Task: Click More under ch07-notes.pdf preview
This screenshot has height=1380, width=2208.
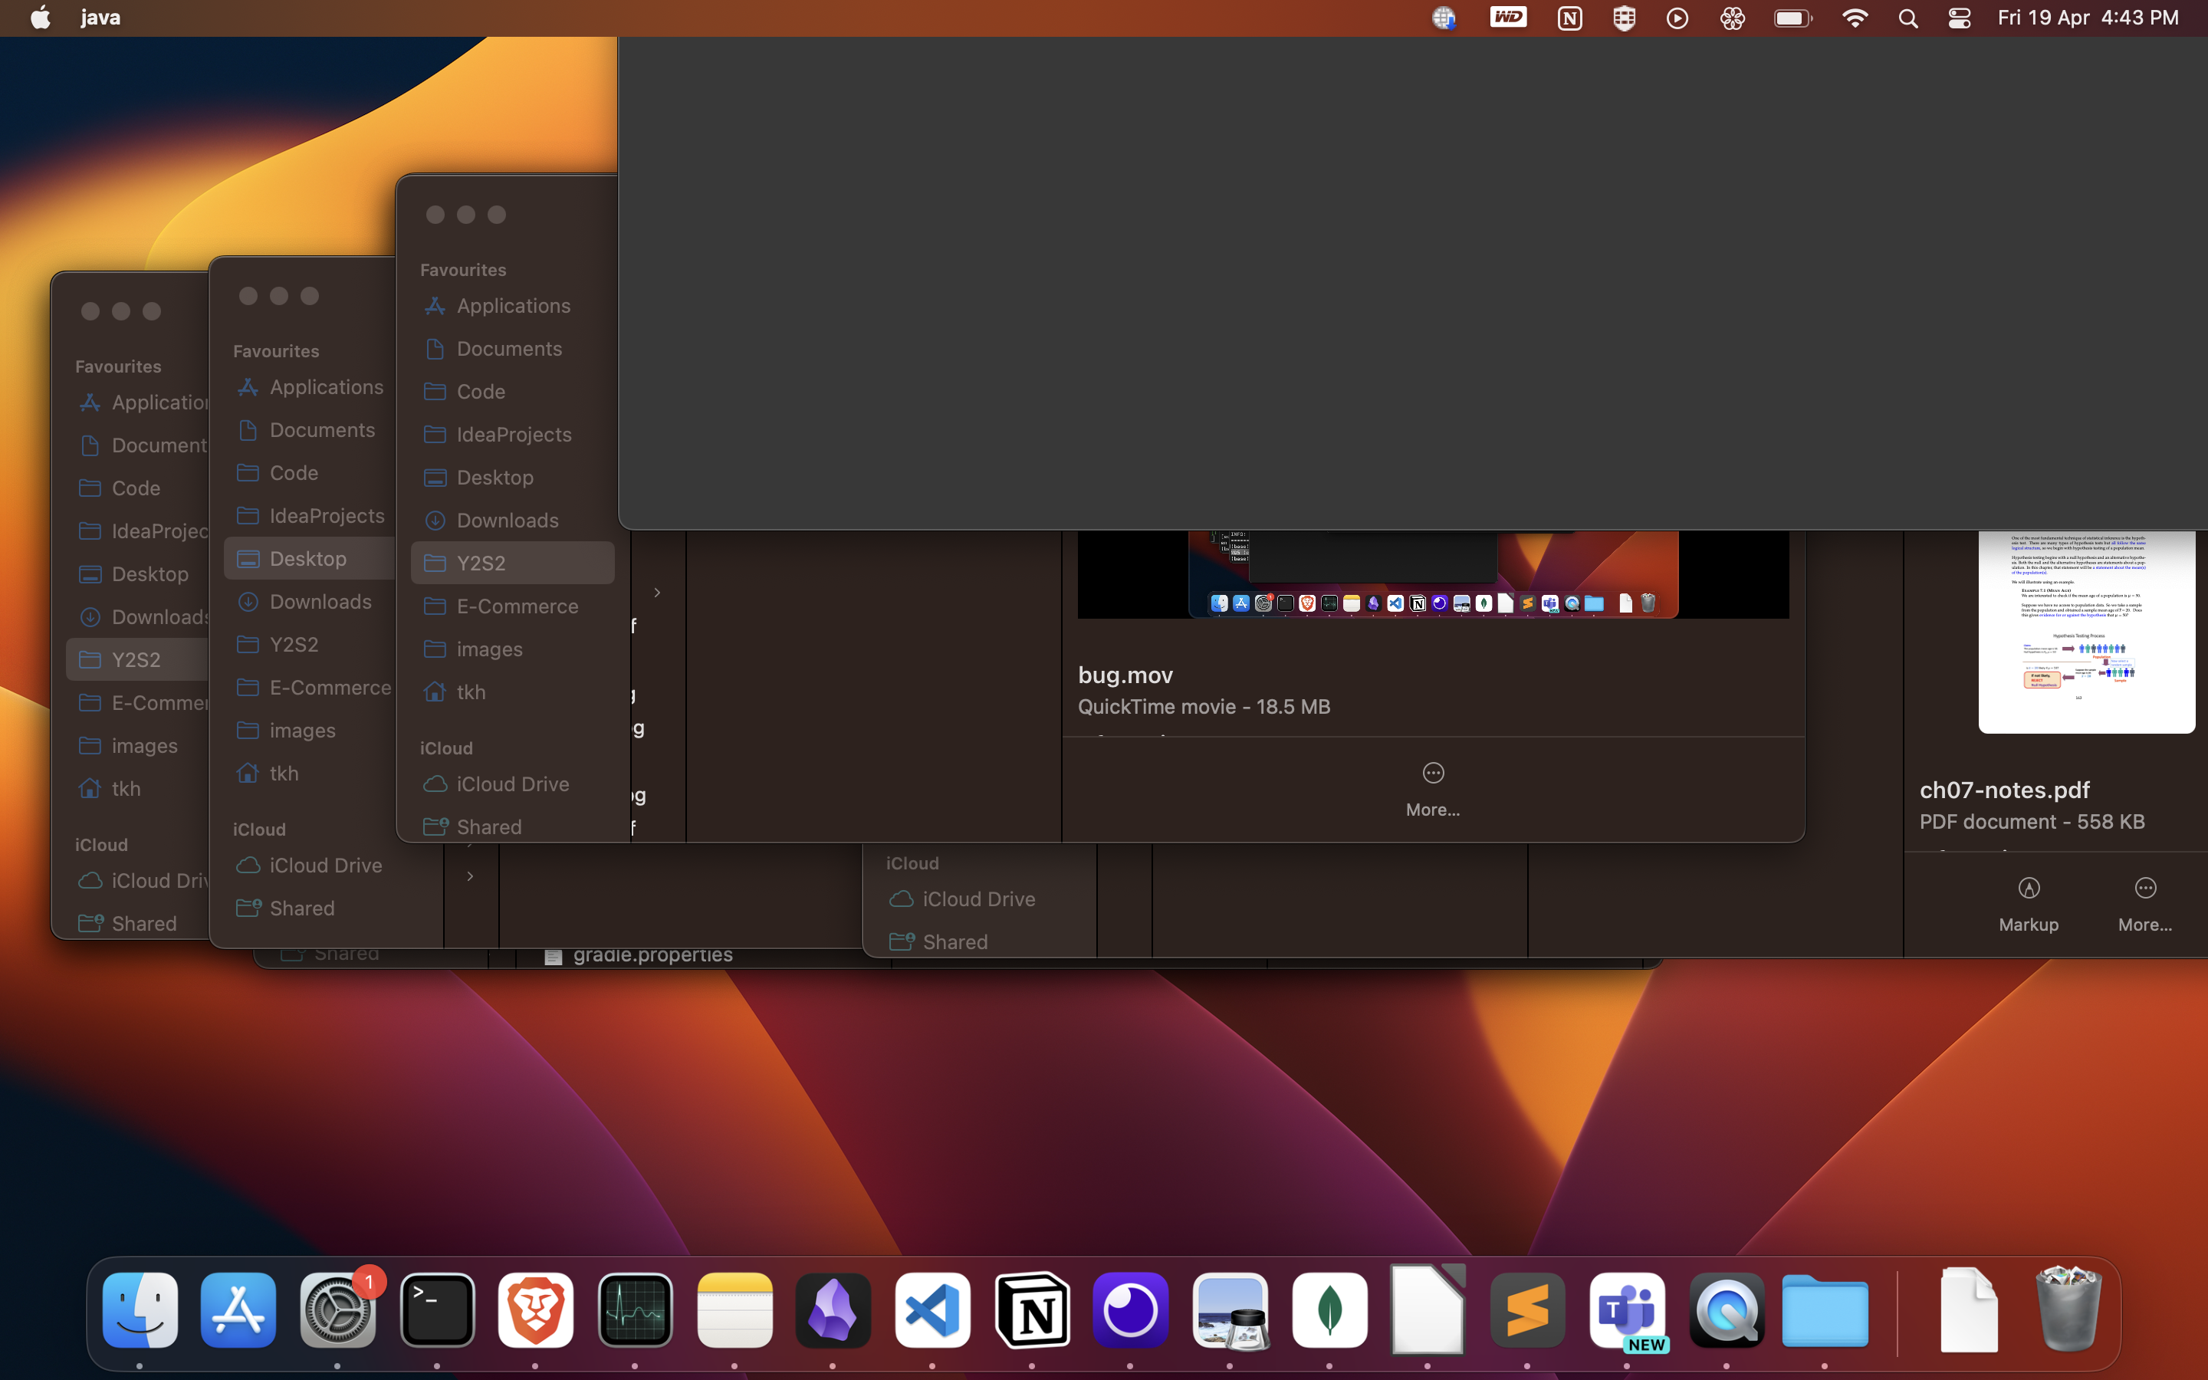Action: coord(2144,904)
